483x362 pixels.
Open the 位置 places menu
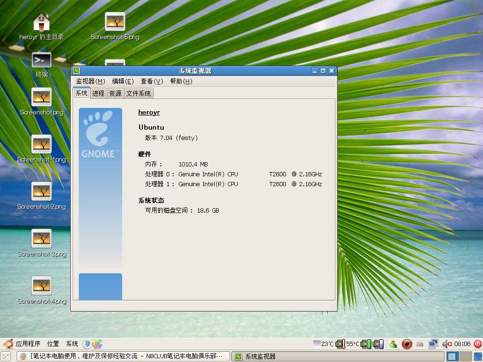click(x=53, y=344)
